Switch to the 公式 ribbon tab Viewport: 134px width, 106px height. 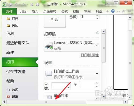(65, 11)
